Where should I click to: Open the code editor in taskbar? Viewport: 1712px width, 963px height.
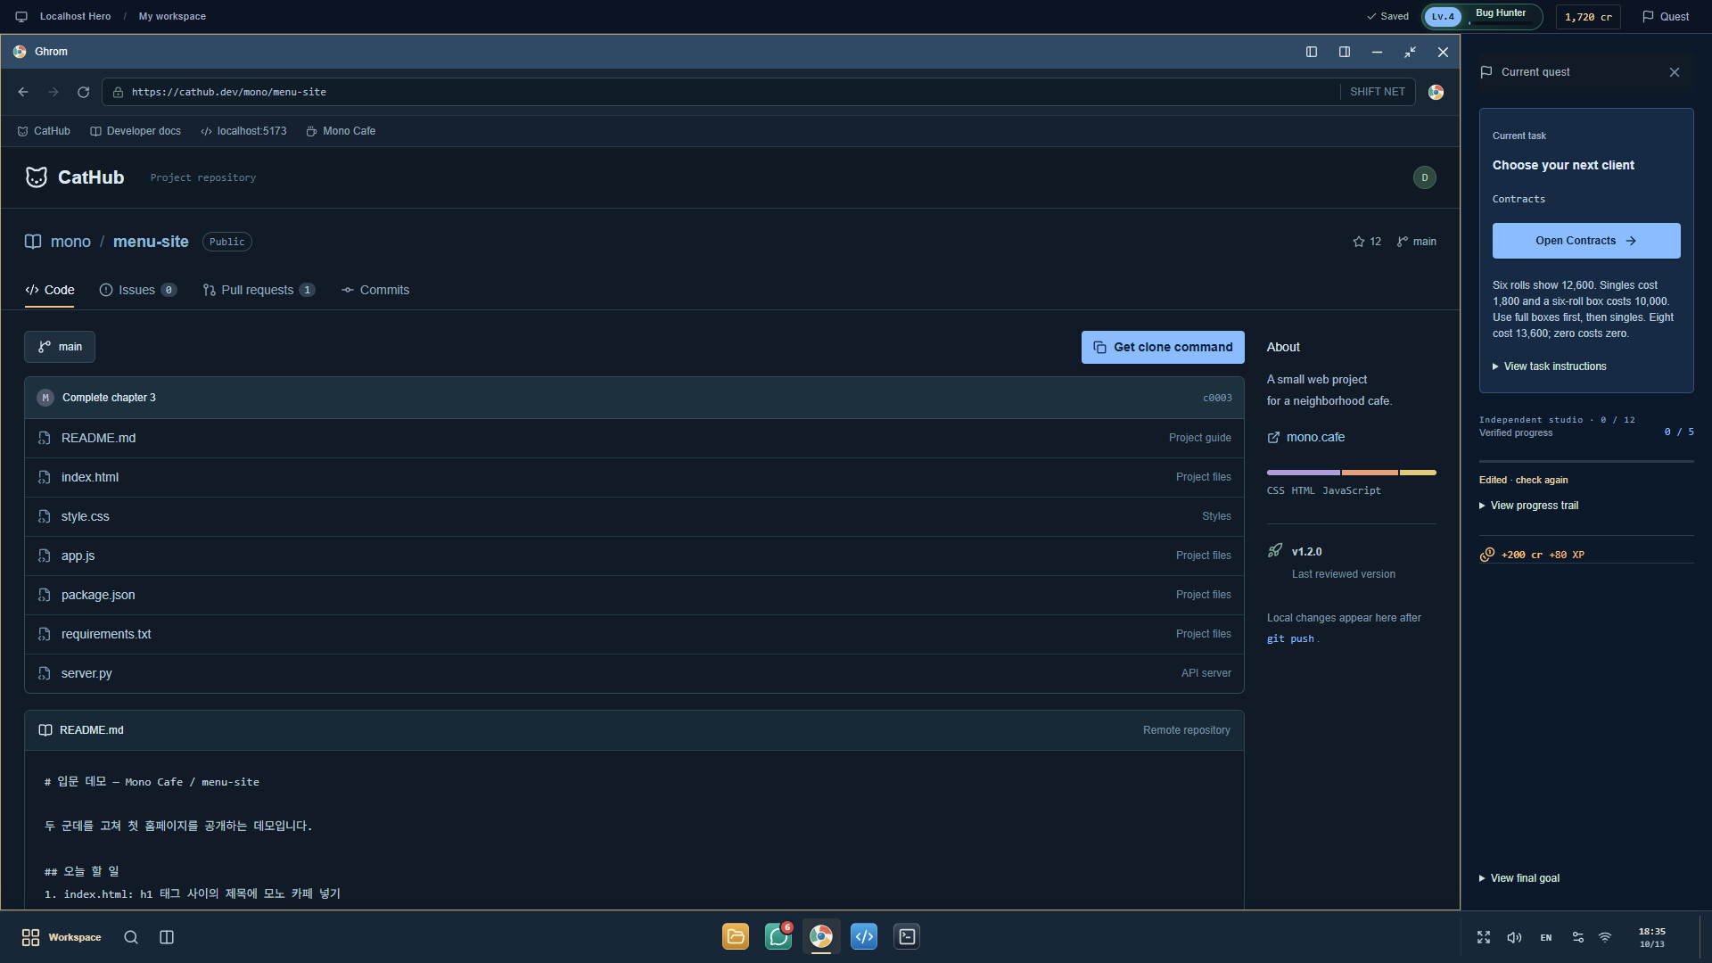[x=864, y=936]
